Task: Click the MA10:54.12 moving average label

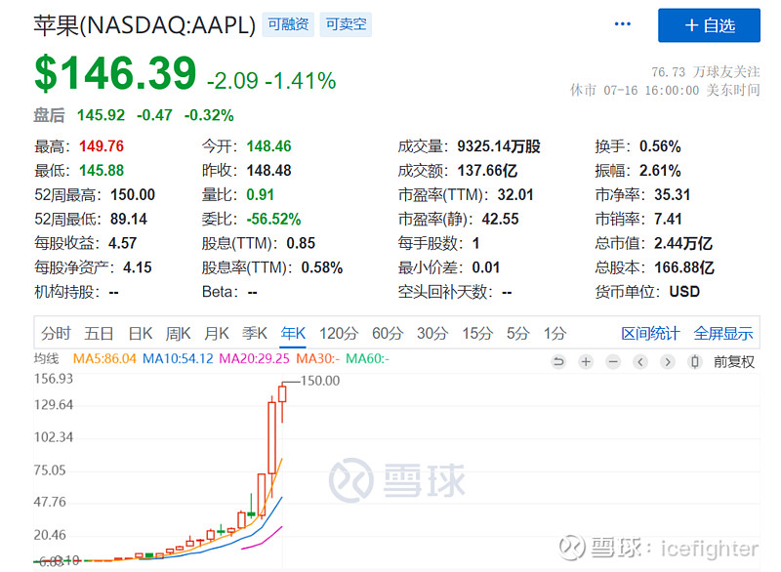Action: (178, 358)
